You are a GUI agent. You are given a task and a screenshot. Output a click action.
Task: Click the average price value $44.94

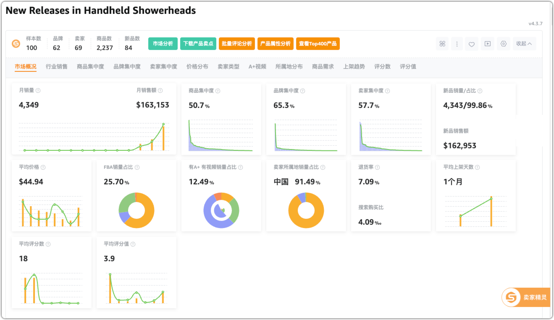31,182
